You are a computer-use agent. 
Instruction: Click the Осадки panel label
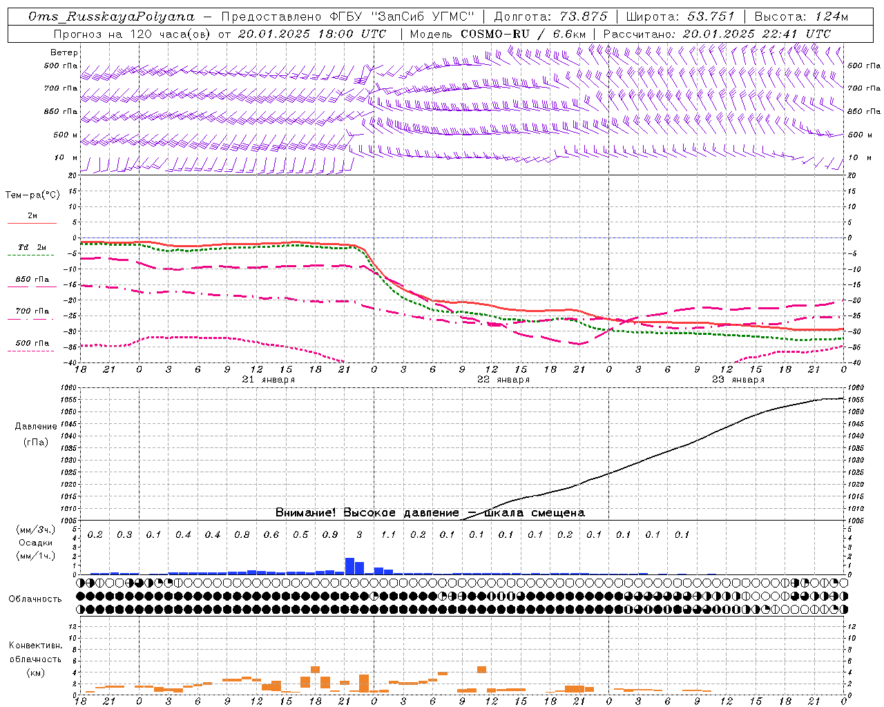tap(35, 543)
